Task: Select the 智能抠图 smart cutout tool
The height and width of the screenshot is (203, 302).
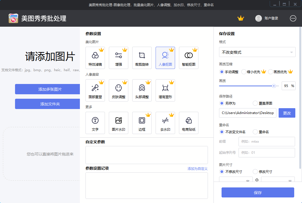Action: coord(189,58)
